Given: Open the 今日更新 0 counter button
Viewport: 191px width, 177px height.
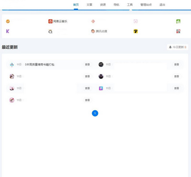Looking at the screenshot, I should [x=178, y=47].
